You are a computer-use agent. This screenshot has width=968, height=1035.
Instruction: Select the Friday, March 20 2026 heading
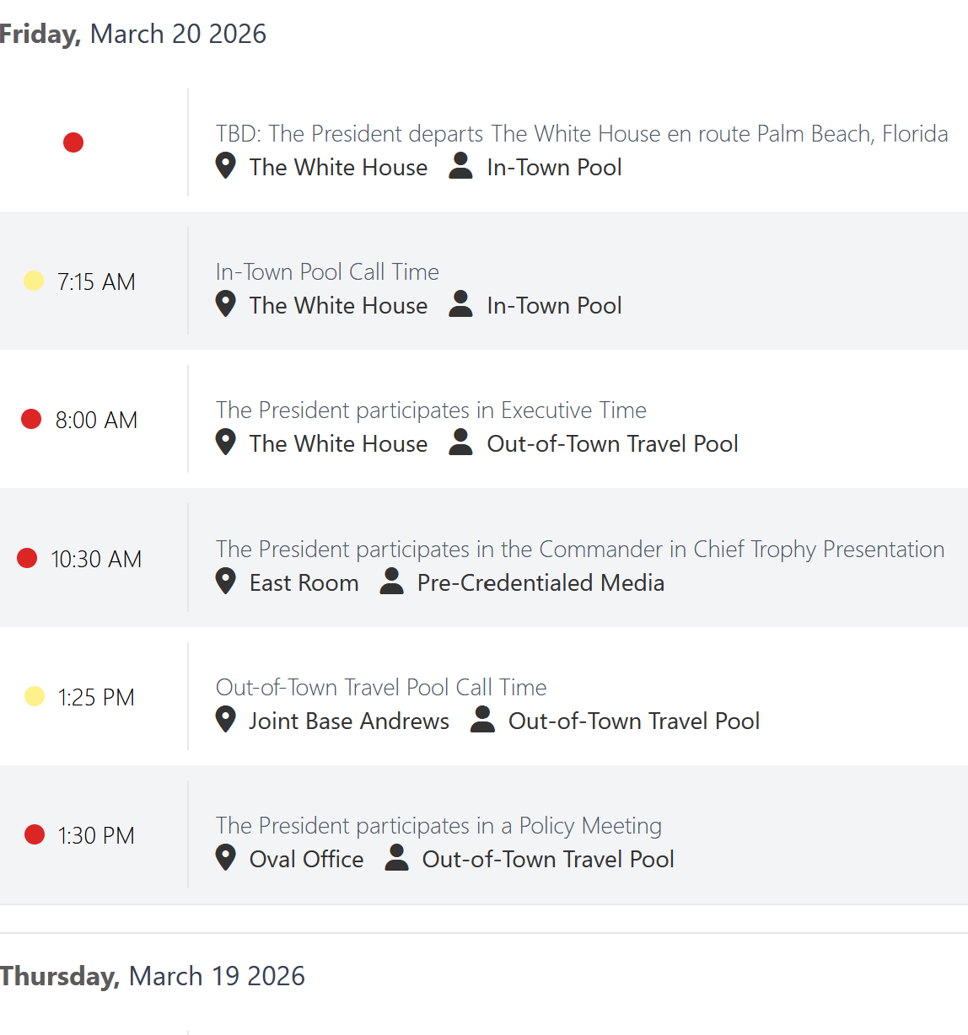pos(133,34)
